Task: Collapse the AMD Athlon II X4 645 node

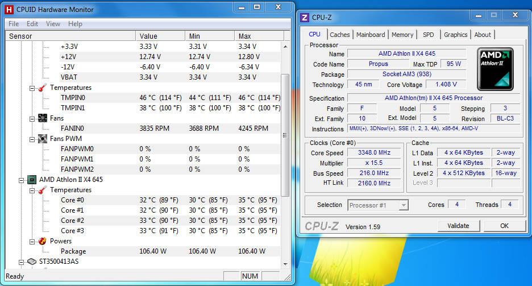Action: click(22, 180)
